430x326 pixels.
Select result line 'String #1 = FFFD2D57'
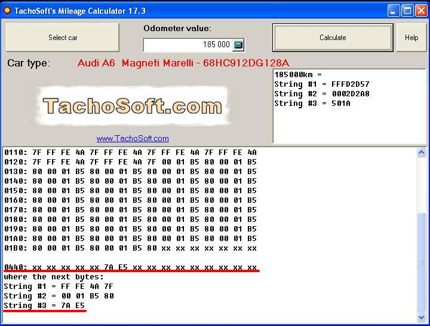pos(322,84)
